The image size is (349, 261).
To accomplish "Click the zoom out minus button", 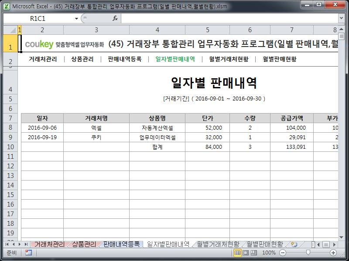I will (x=283, y=253).
